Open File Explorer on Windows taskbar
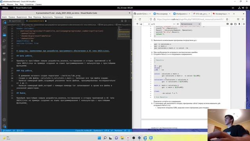 [122, 138]
